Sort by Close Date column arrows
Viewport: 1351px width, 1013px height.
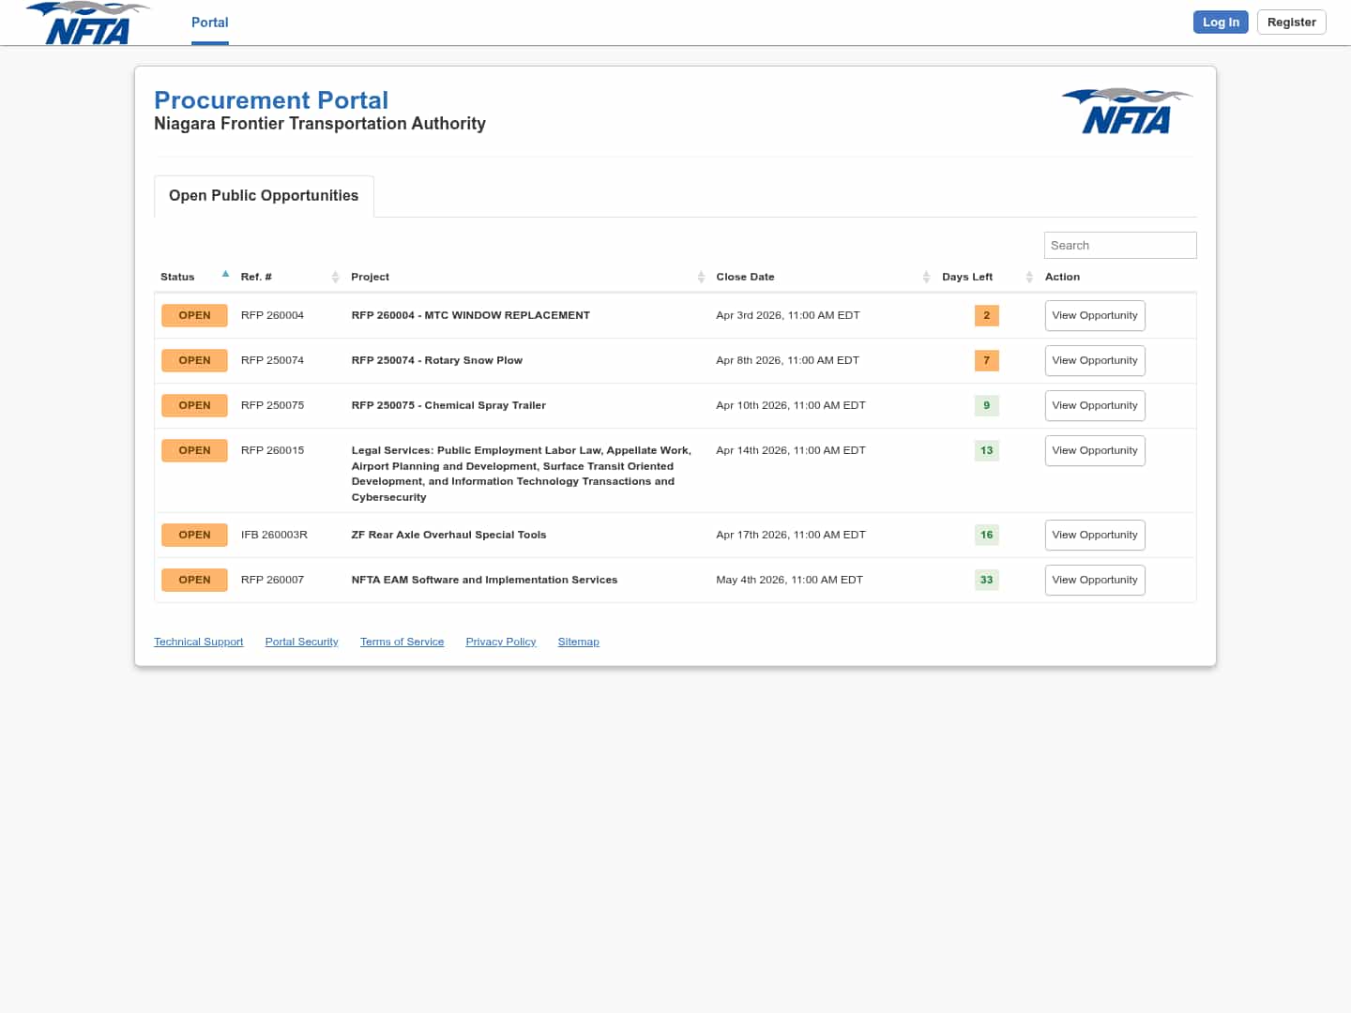(926, 277)
